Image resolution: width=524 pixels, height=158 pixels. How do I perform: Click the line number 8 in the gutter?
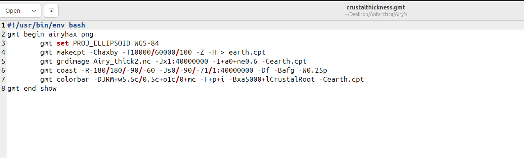[x=3, y=89]
